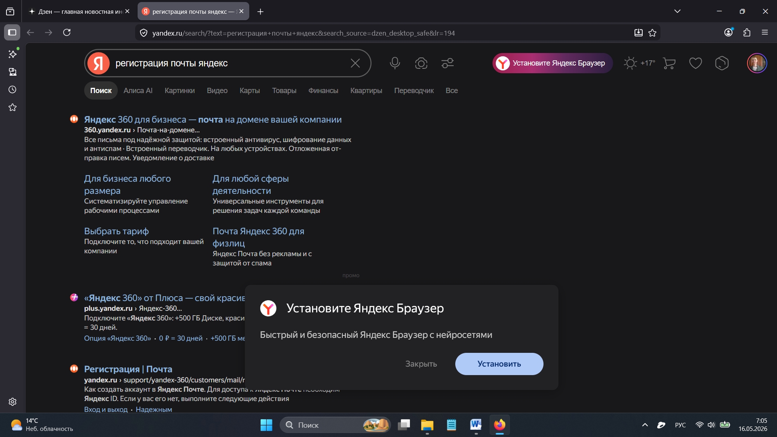This screenshot has height=437, width=777.
Task: Click the browser address bar URL
Action: click(x=304, y=33)
